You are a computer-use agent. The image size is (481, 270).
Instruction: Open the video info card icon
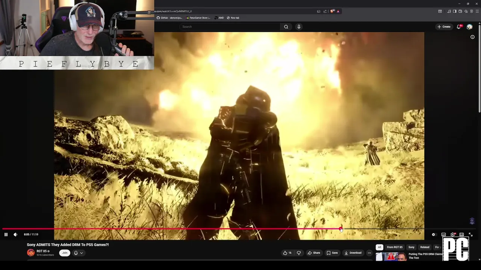(472, 37)
